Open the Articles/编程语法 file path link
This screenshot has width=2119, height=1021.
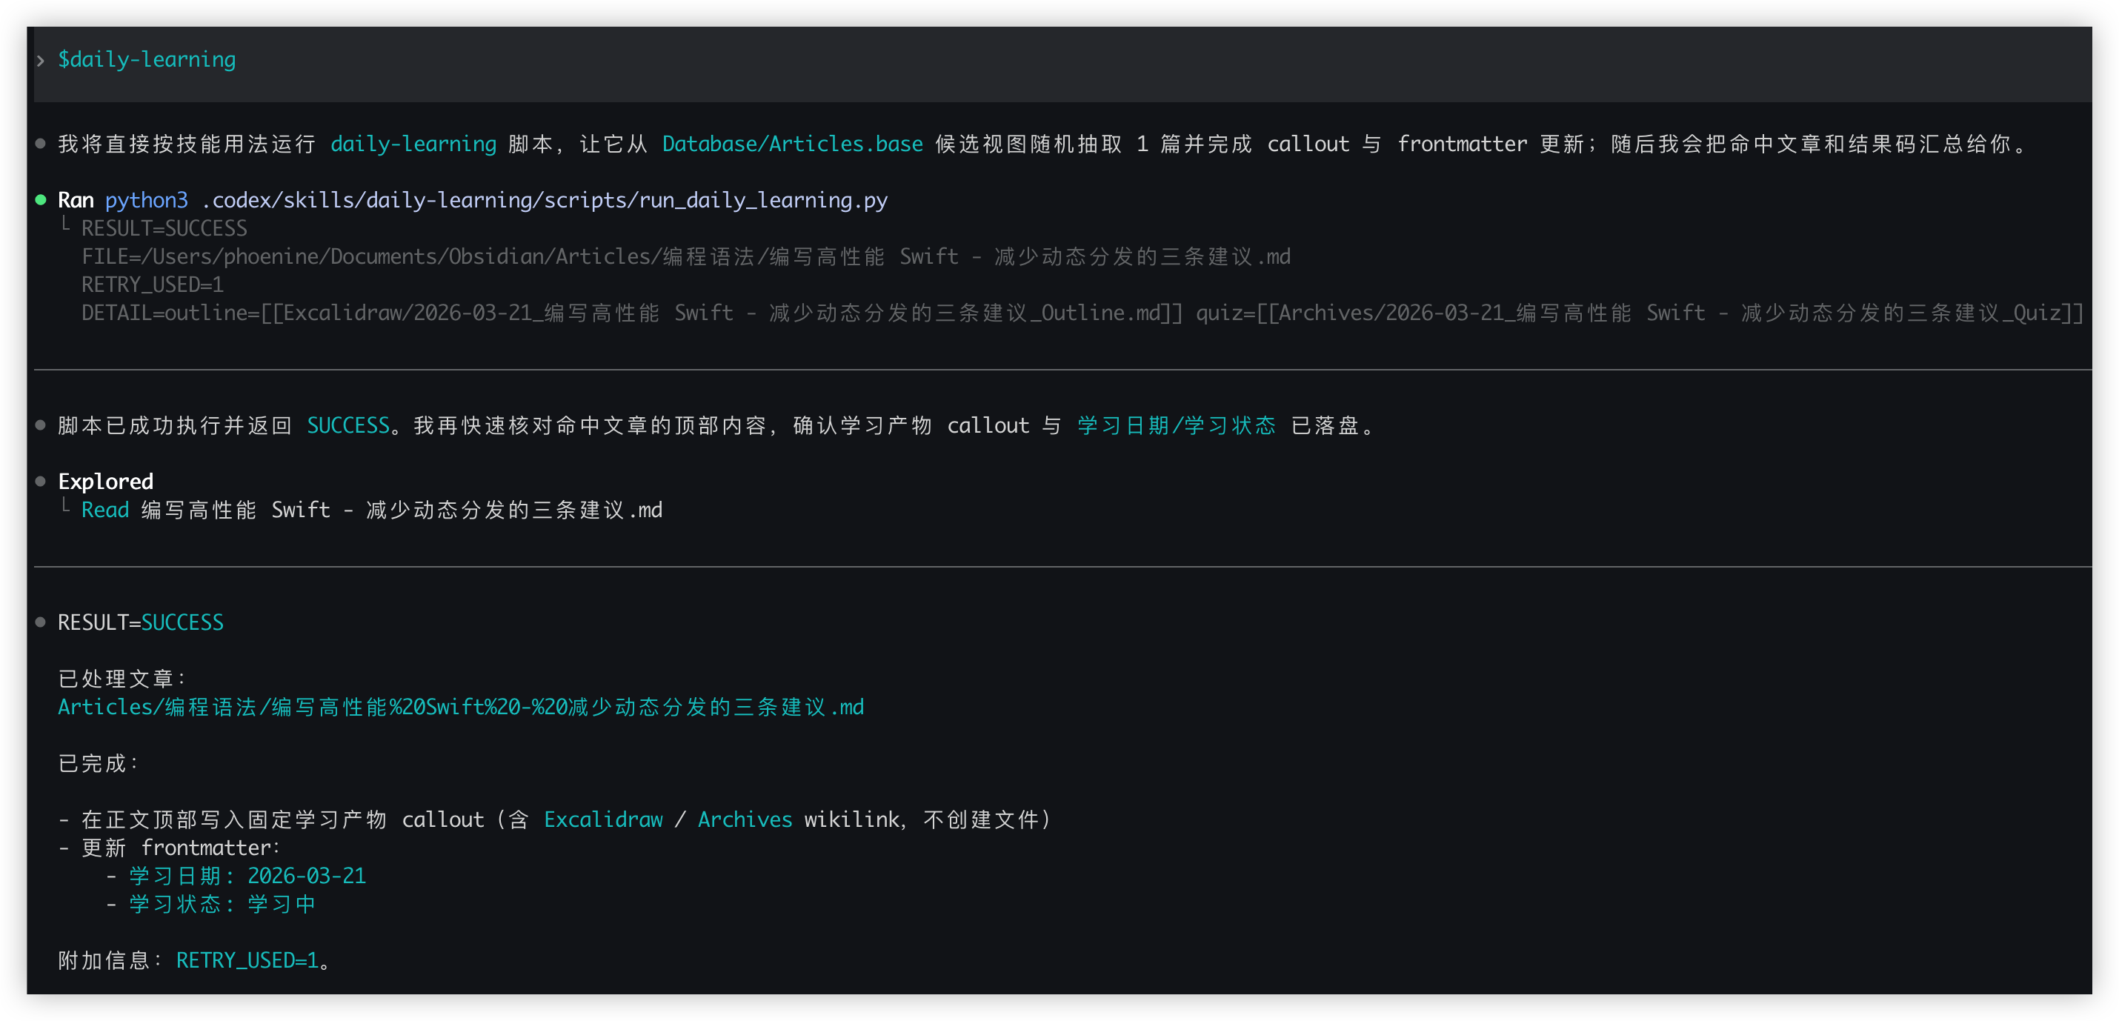click(x=461, y=707)
